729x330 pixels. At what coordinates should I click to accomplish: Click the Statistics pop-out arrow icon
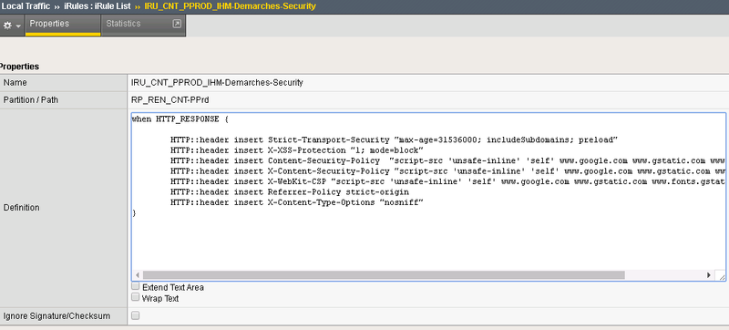[x=177, y=24]
